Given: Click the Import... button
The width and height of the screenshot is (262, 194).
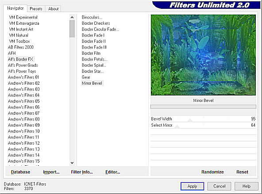Looking at the screenshot, I should pyautogui.click(x=51, y=172).
